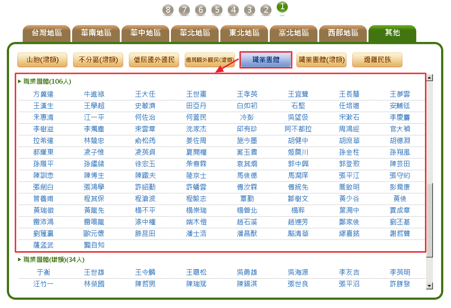Select page 4 round button
The image size is (451, 308).
point(233,9)
